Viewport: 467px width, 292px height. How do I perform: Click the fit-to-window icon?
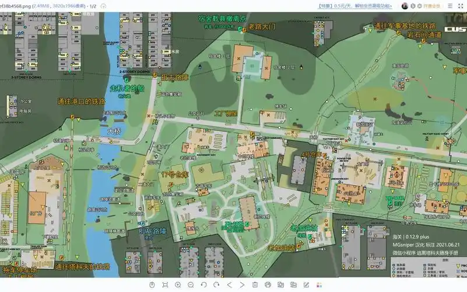[165, 285]
